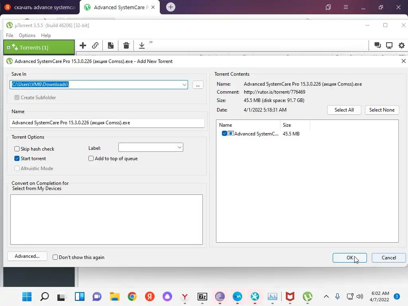
Task: Click the volume speaker tray icon
Action: pyautogui.click(x=360, y=296)
